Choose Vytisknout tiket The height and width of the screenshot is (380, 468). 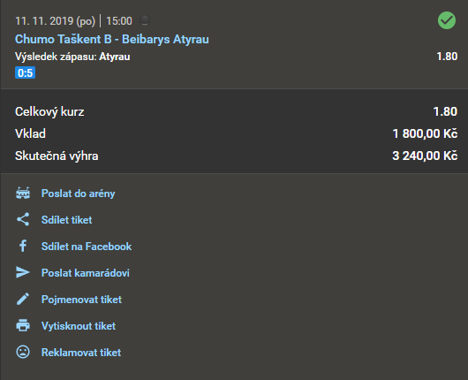pos(79,326)
